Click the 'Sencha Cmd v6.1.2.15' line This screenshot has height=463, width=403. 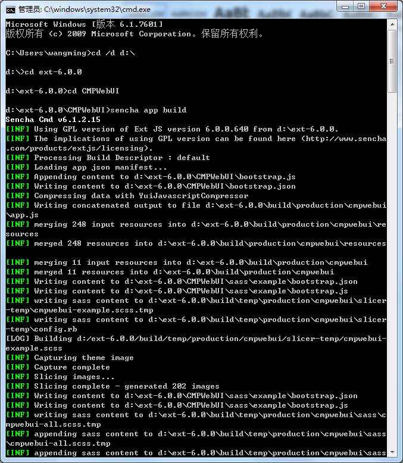click(x=53, y=120)
